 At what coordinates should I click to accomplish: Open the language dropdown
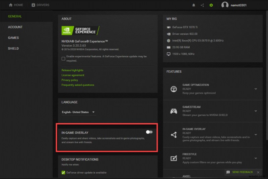(78, 112)
